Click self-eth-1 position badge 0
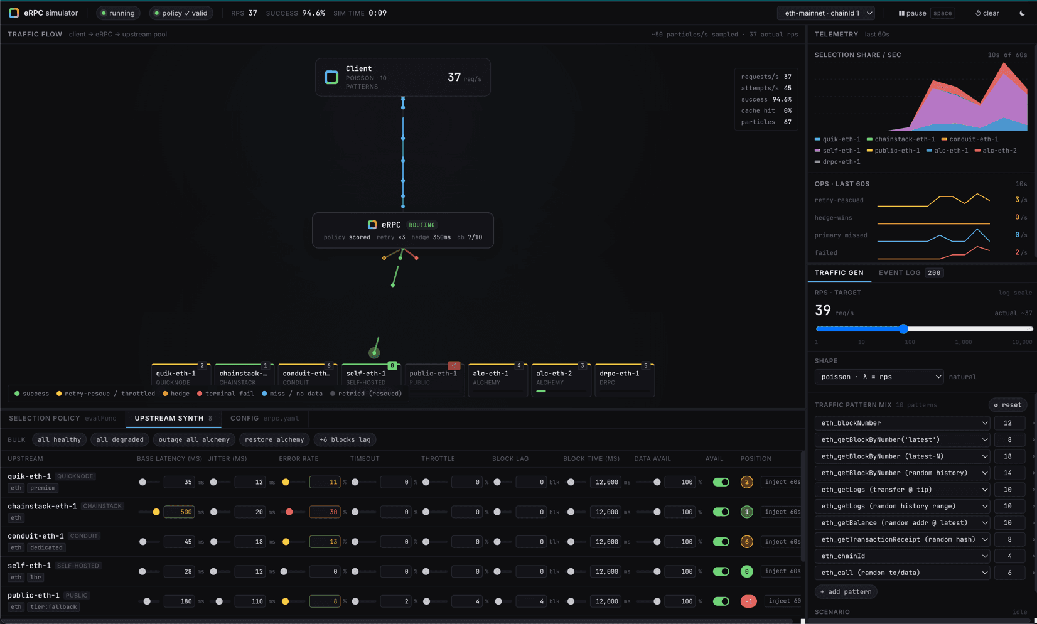The width and height of the screenshot is (1037, 624). click(x=746, y=571)
